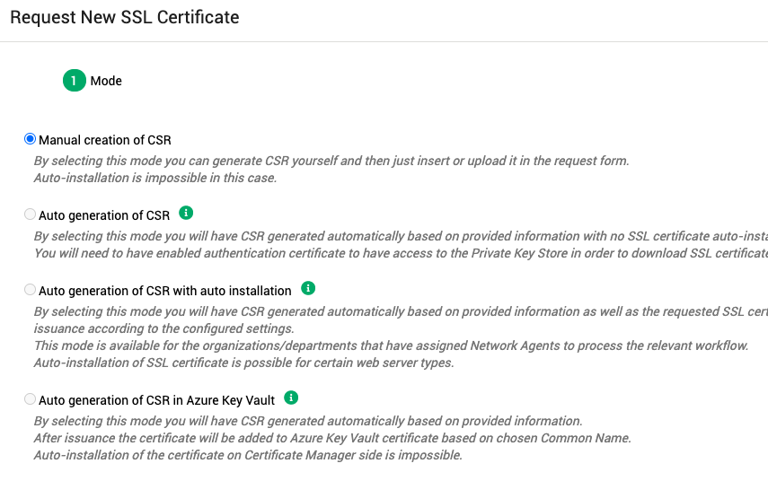Image resolution: width=768 pixels, height=481 pixels.
Task: Select the Manual creation of CSR radio button
Action: (x=31, y=139)
